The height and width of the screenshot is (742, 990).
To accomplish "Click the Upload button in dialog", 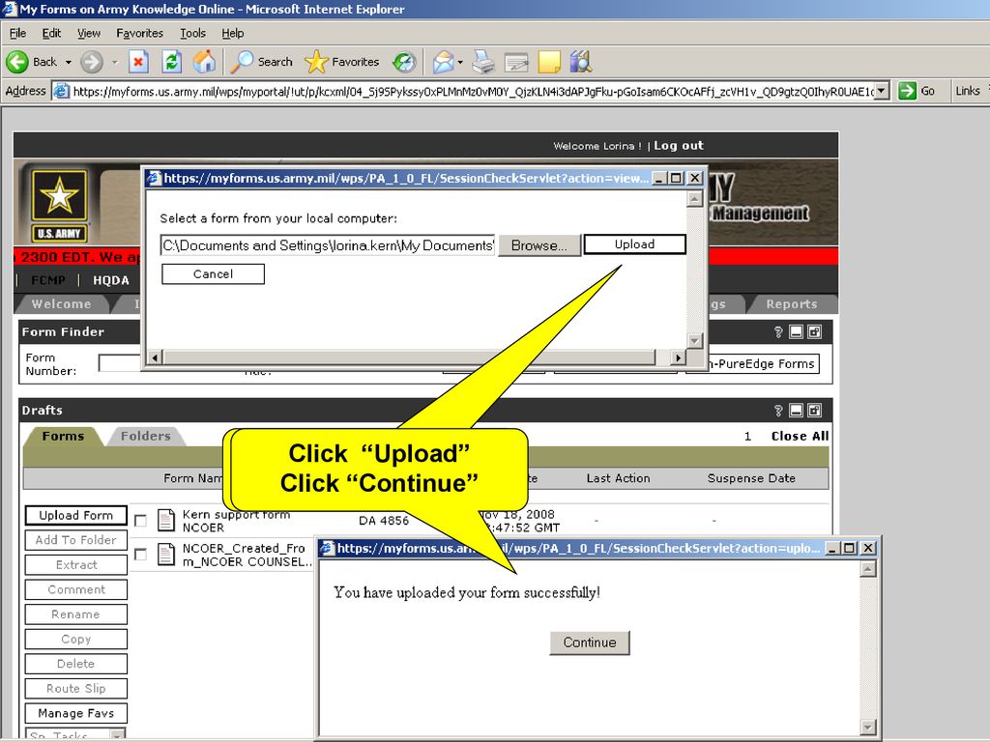I will 634,244.
